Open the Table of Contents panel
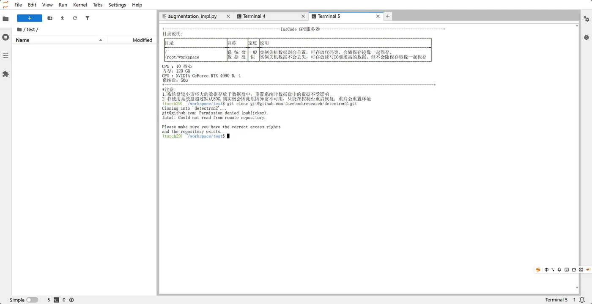Viewport: 592px width, 304px height. pyautogui.click(x=5, y=55)
